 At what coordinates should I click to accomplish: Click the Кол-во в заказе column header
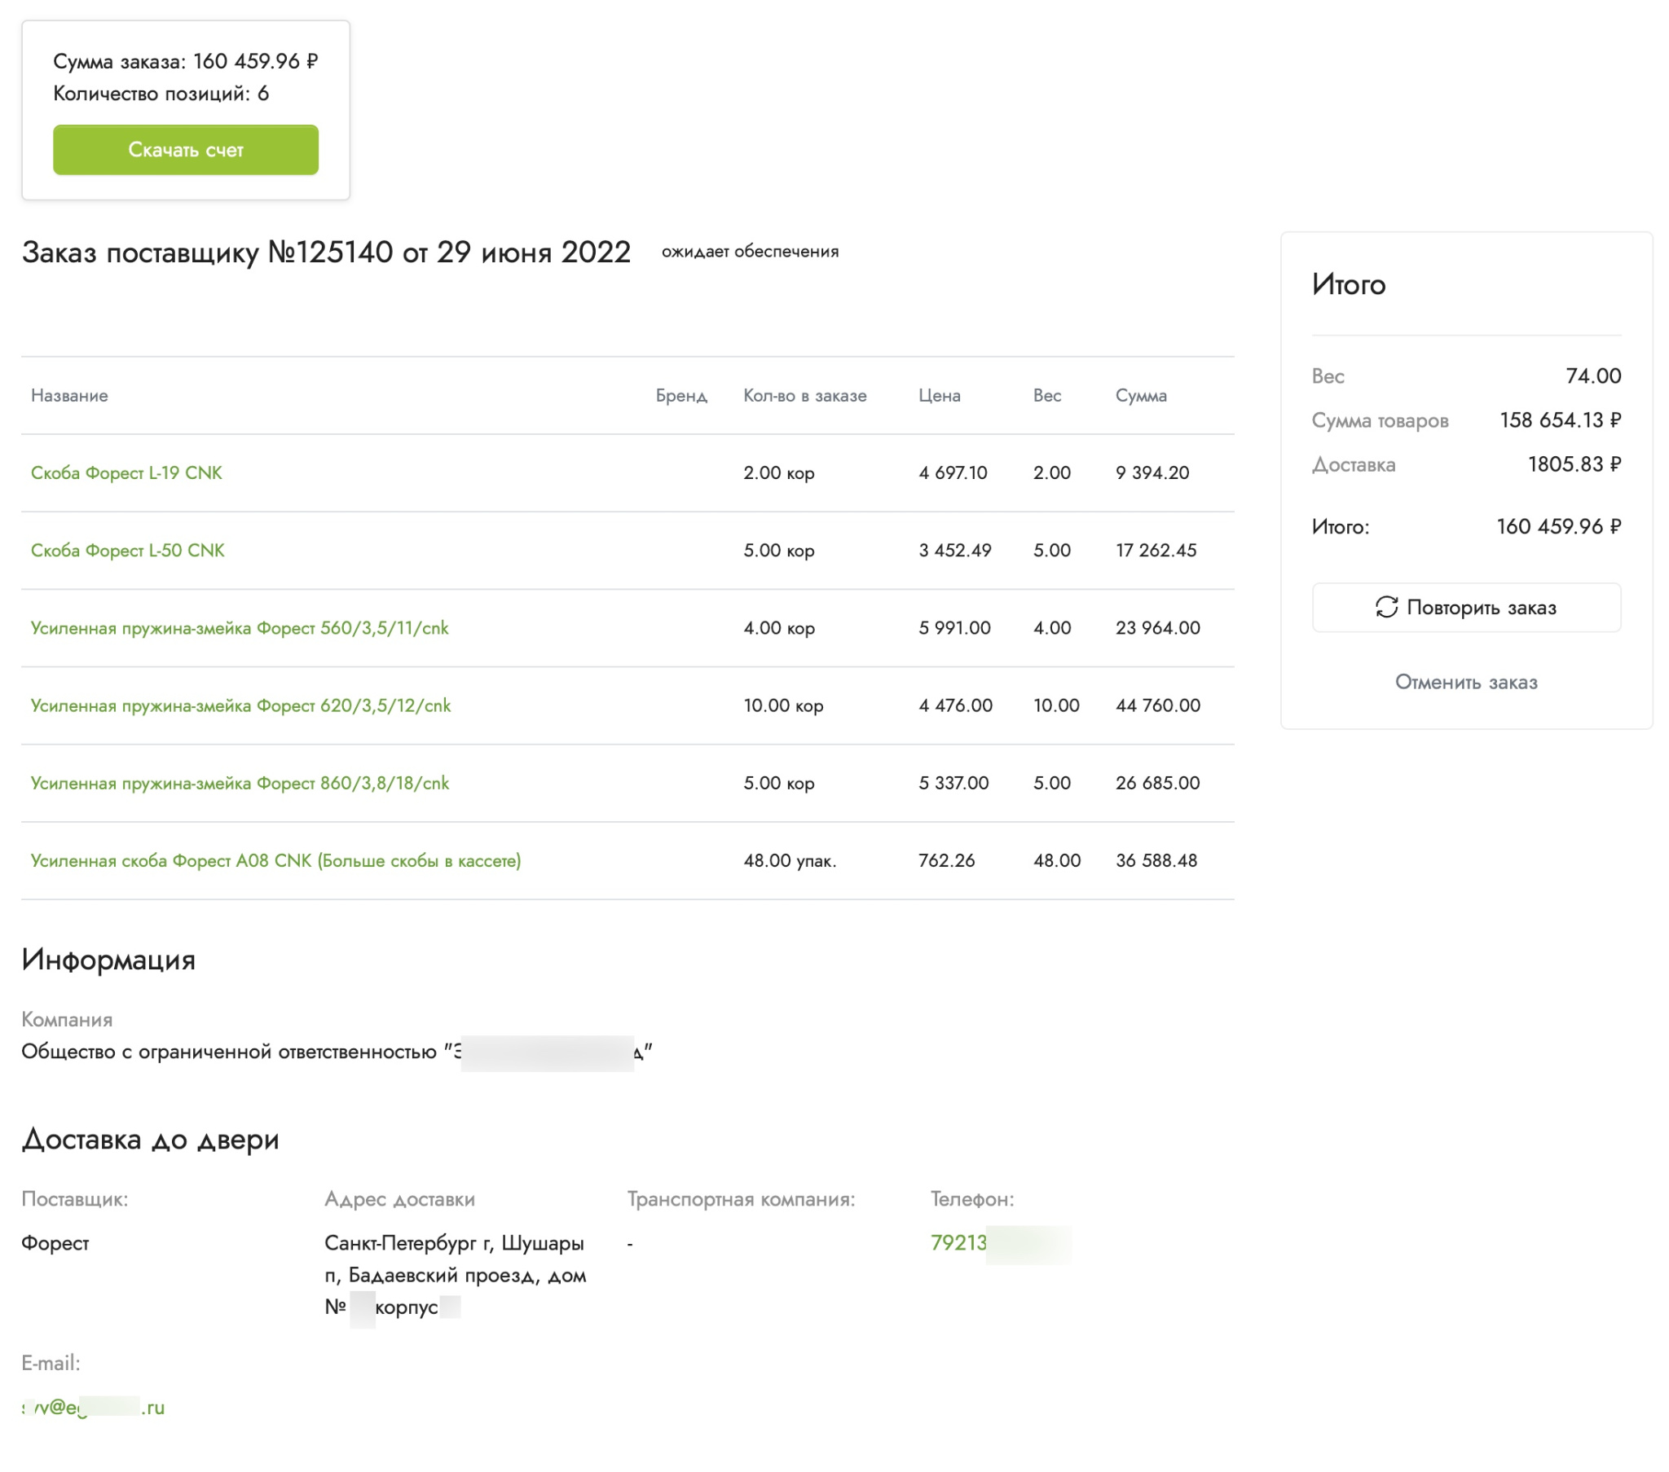(x=804, y=396)
